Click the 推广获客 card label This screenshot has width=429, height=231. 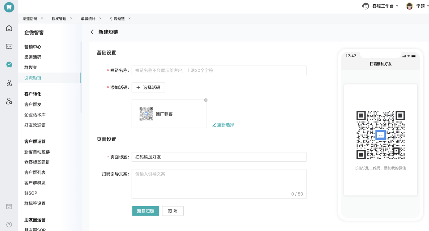(x=164, y=114)
